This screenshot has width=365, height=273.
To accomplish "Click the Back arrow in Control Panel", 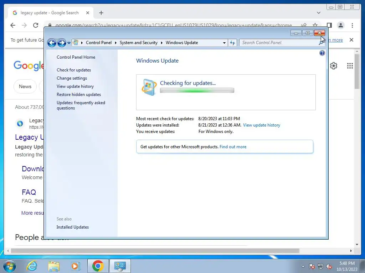I will point(52,43).
